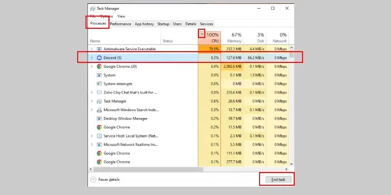Viewport: 391px width, 195px height.
Task: Expand the Task Manager process group
Action: coord(91,101)
